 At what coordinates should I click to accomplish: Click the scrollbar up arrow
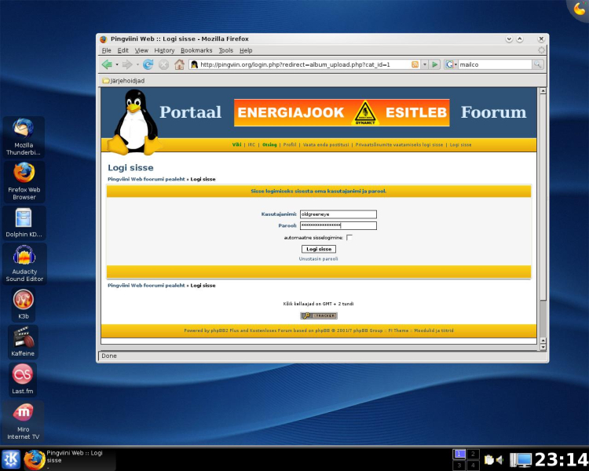[543, 91]
